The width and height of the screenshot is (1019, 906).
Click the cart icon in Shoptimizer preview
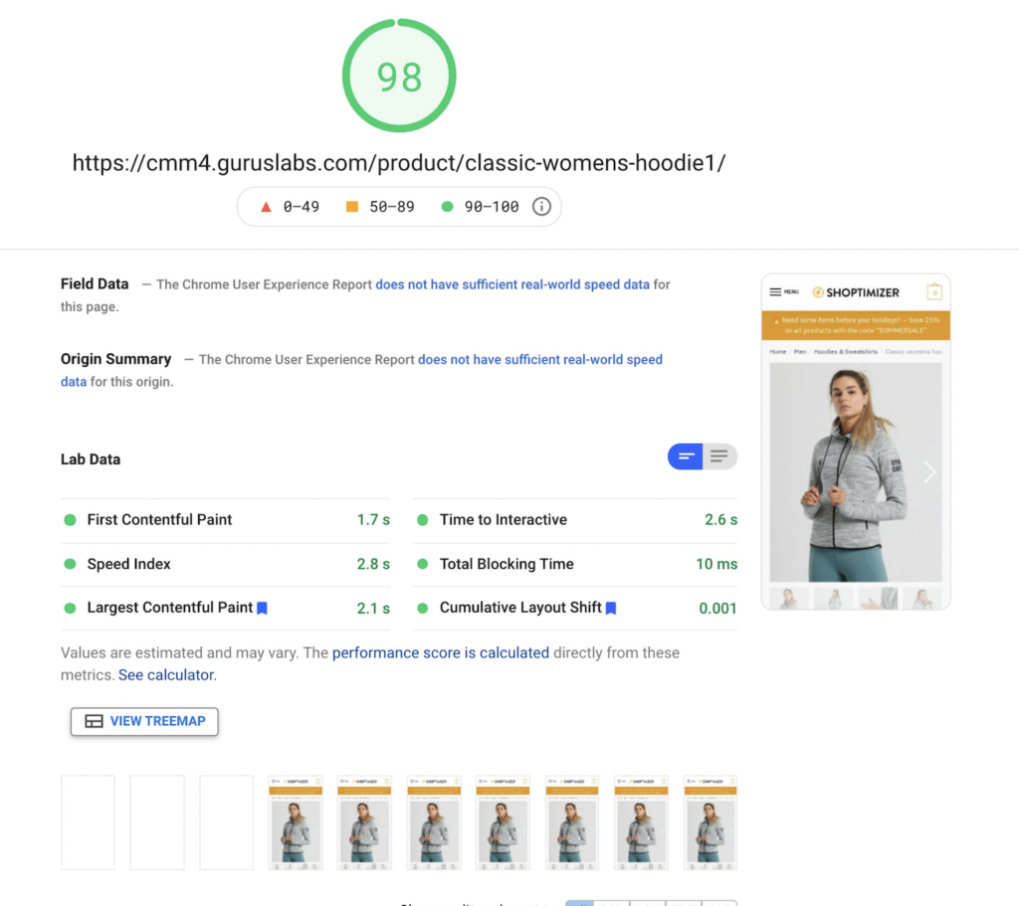(x=934, y=291)
